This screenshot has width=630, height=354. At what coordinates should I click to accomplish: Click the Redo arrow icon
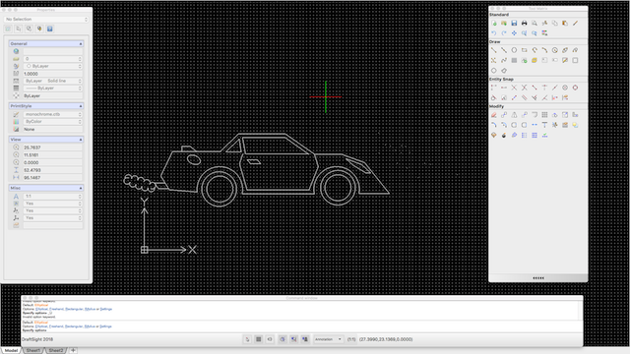(504, 33)
